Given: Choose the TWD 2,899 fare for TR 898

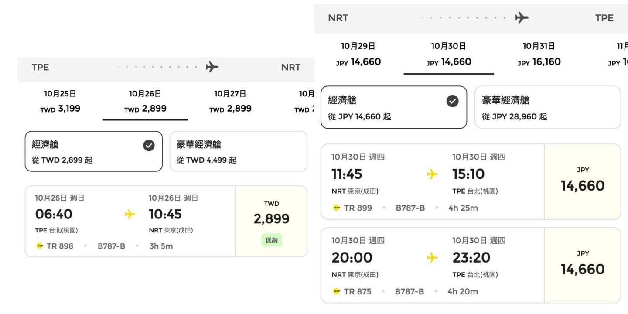Looking at the screenshot, I should point(271,218).
